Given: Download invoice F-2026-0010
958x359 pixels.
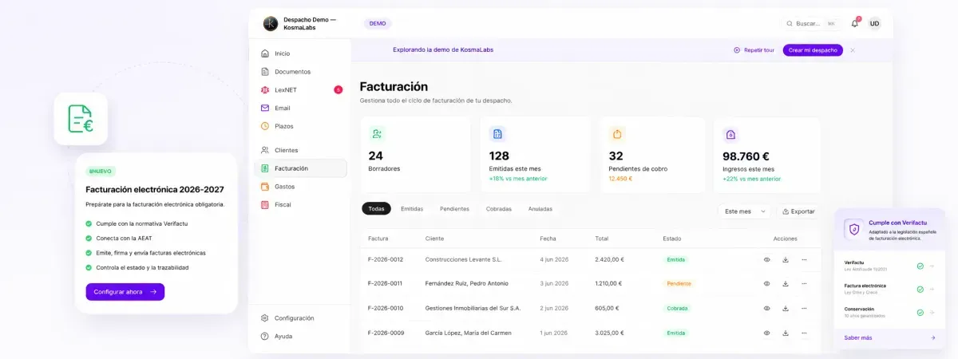Looking at the screenshot, I should coord(786,308).
